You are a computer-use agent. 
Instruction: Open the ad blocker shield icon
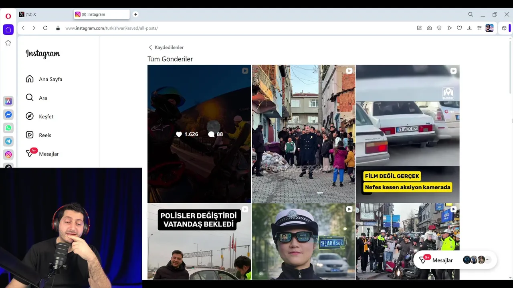click(439, 28)
